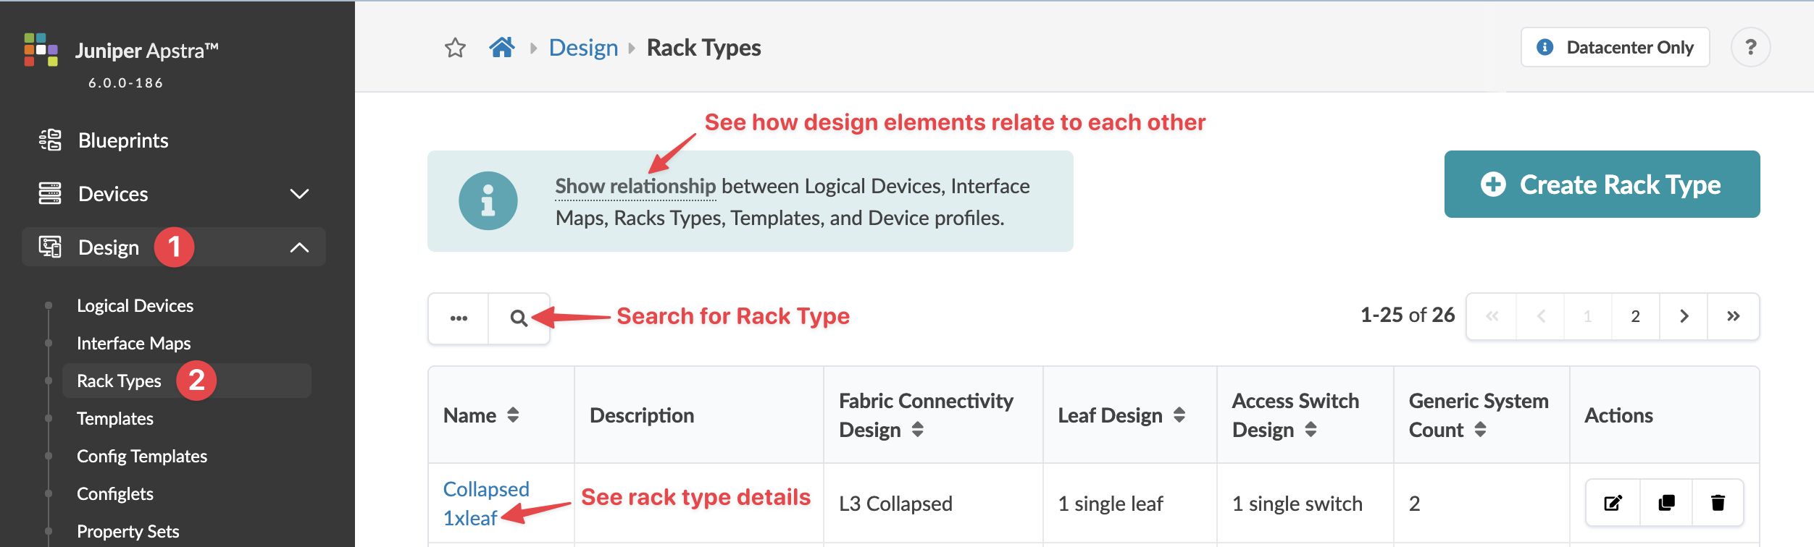Go to home via house icon
Viewport: 1814px width, 547px height.
(501, 48)
